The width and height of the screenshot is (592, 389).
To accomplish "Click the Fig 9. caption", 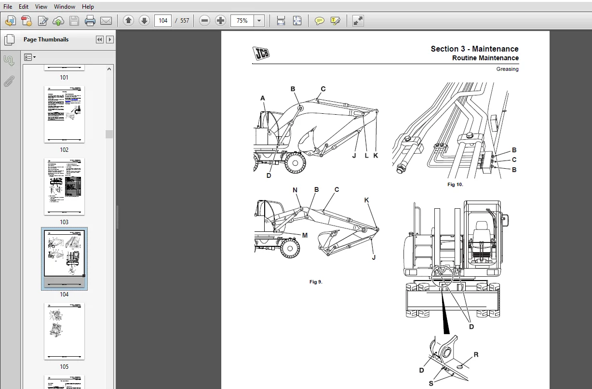I will click(316, 282).
